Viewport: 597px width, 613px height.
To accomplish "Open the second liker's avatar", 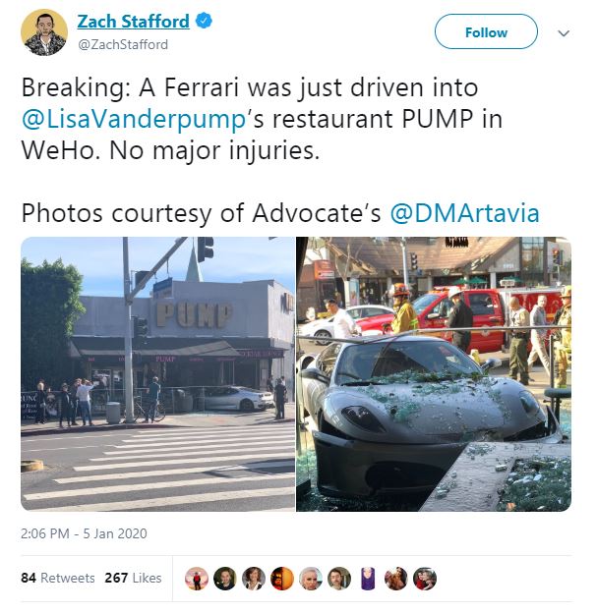I will 224,579.
